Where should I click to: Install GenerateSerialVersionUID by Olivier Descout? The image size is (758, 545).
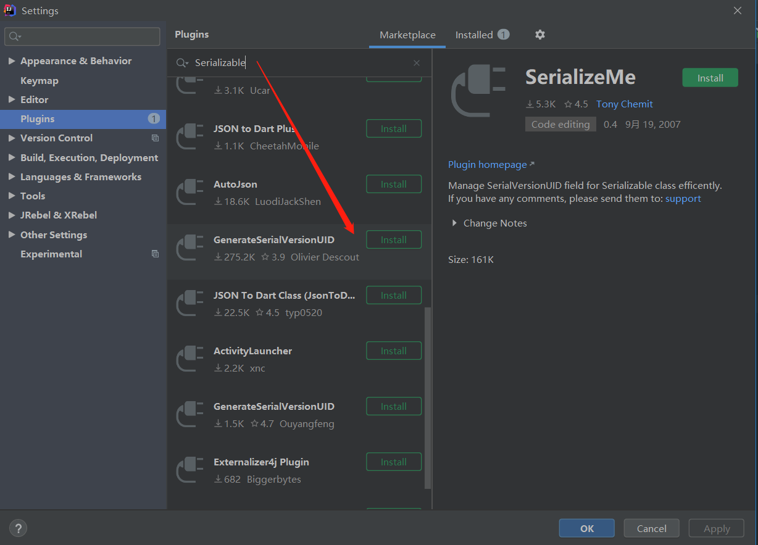point(394,239)
